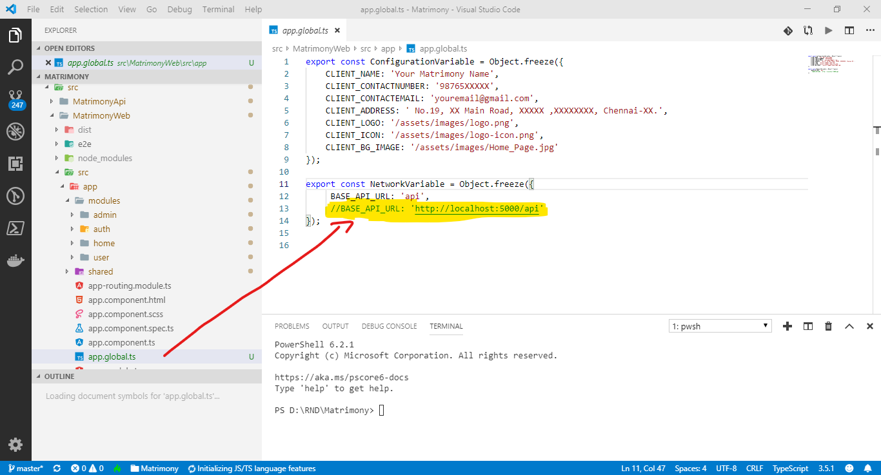This screenshot has height=475, width=881.
Task: Expand the dist folder
Action: (x=57, y=130)
